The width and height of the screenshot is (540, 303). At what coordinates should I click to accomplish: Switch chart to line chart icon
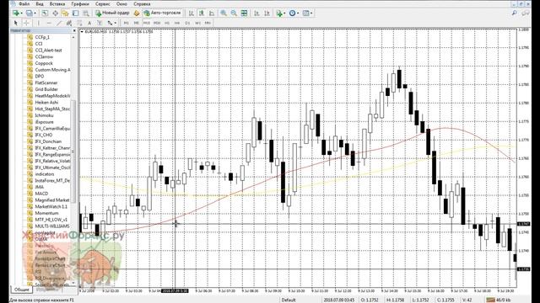click(x=212, y=13)
